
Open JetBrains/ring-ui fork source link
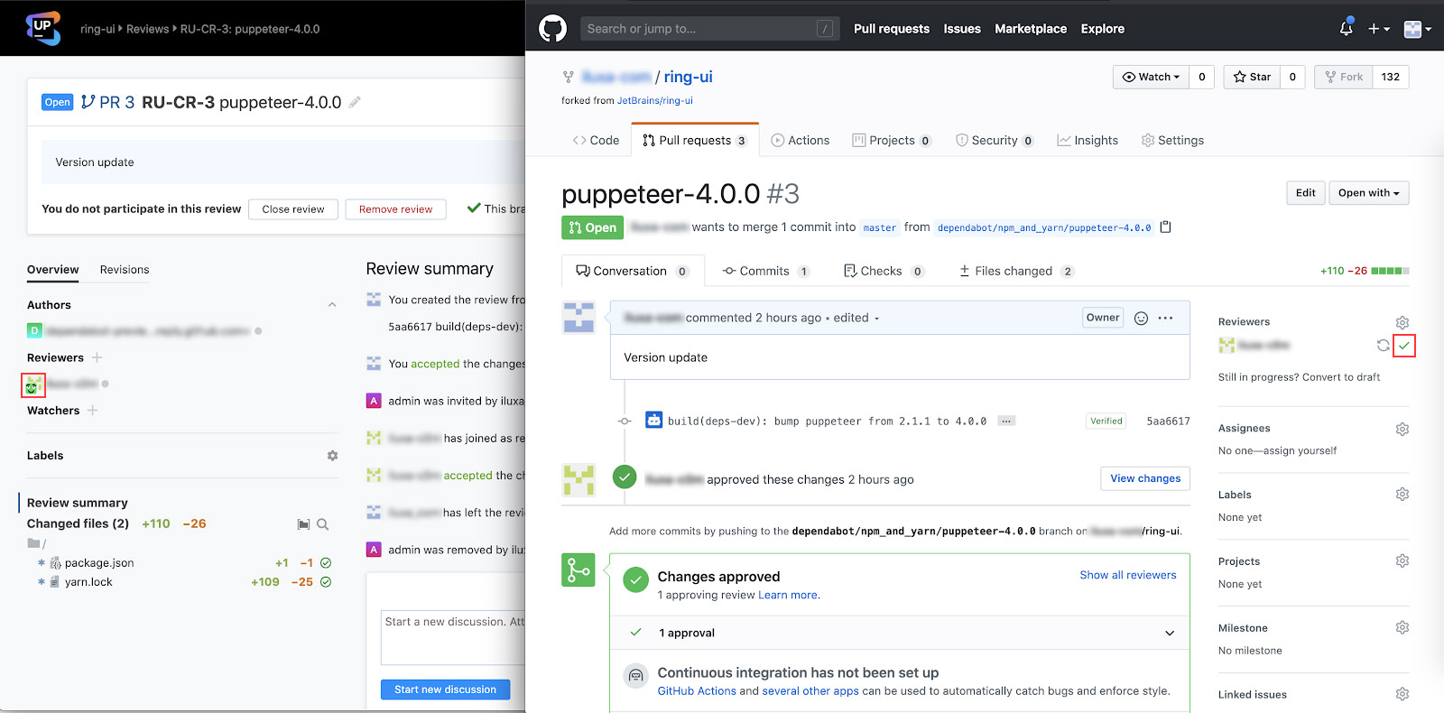pyautogui.click(x=655, y=101)
